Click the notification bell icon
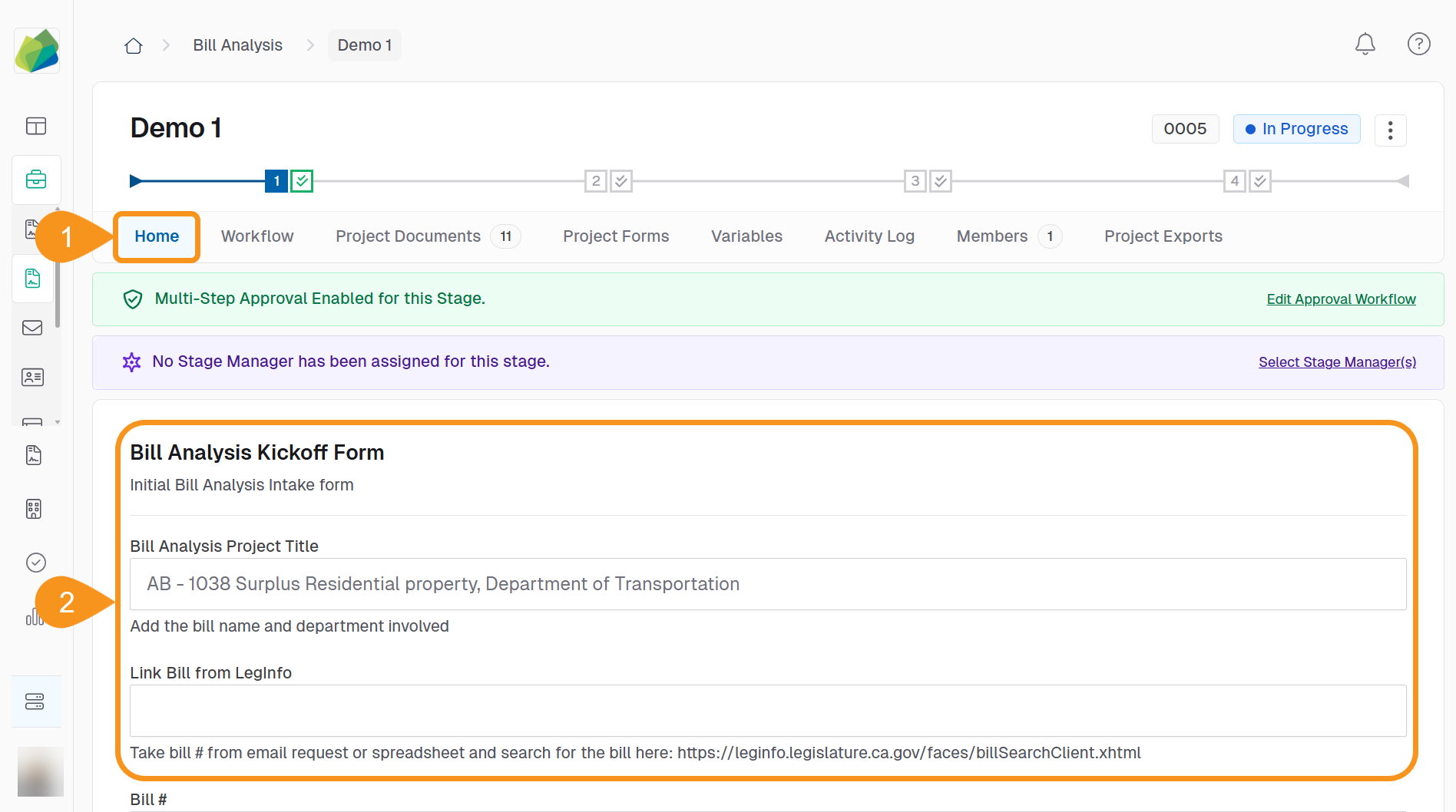1456x812 pixels. [x=1365, y=44]
